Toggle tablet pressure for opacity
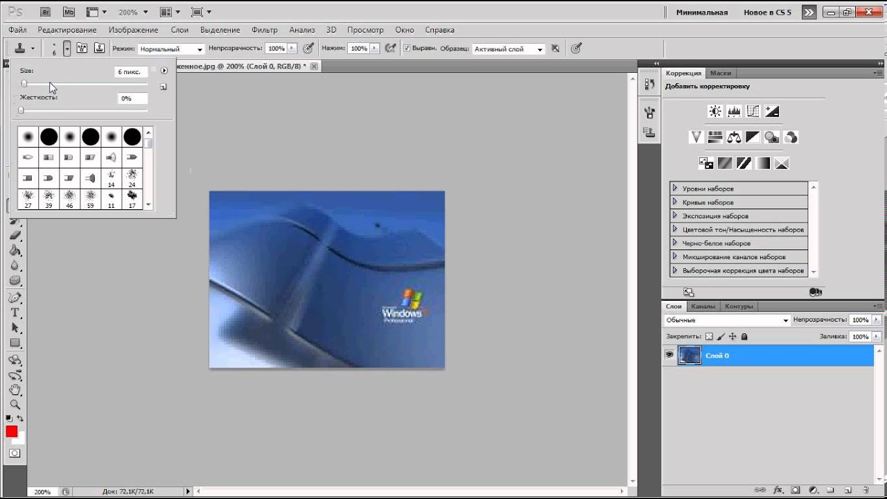The height and width of the screenshot is (499, 887). (308, 49)
